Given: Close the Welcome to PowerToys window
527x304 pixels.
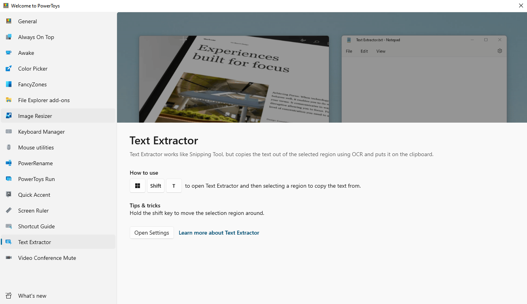Looking at the screenshot, I should click(521, 6).
